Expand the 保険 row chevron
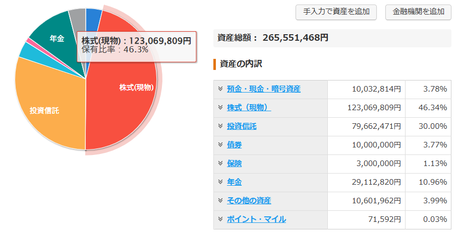 tap(220, 164)
